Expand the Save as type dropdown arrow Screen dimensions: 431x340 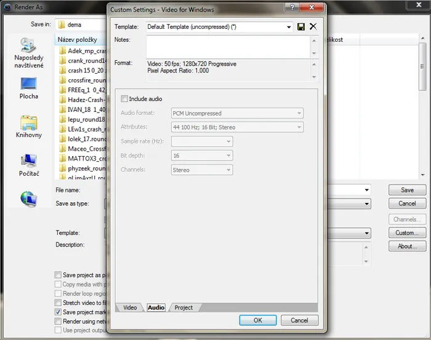pyautogui.click(x=367, y=204)
